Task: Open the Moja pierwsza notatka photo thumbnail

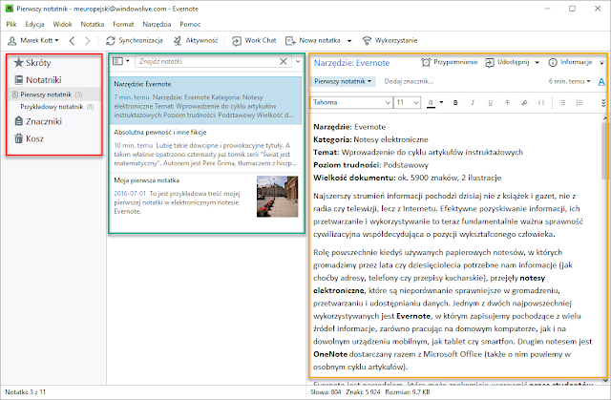Action: (x=277, y=197)
